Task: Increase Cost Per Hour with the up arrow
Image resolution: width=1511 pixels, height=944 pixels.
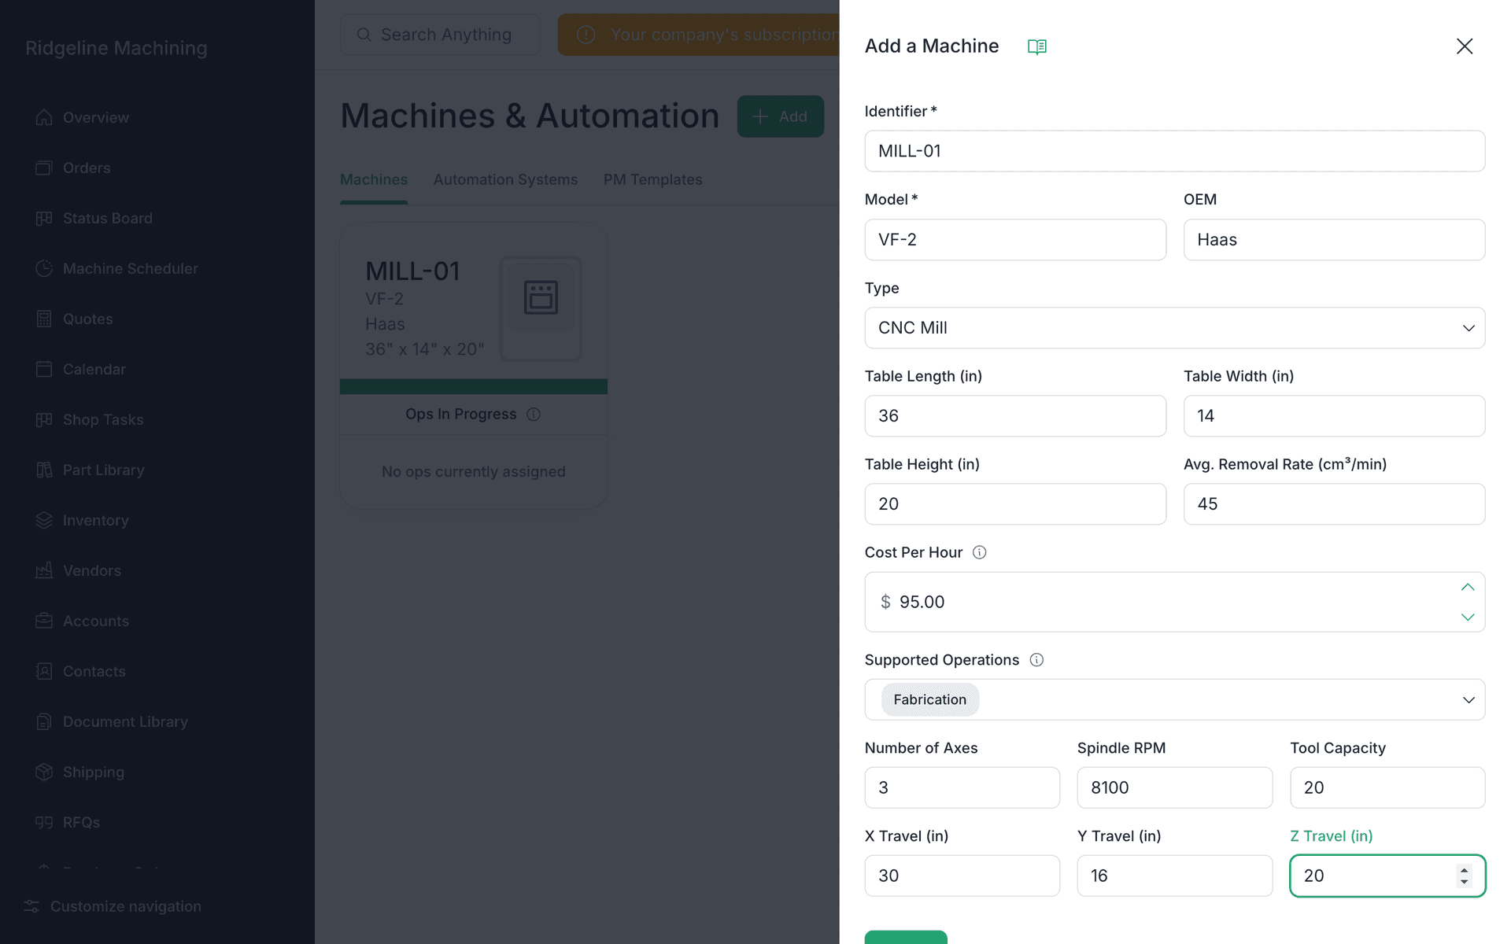Action: [1467, 587]
